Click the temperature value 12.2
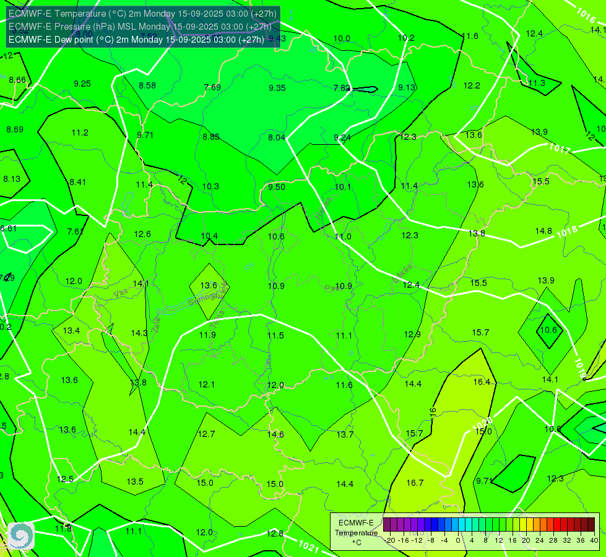 tap(472, 86)
